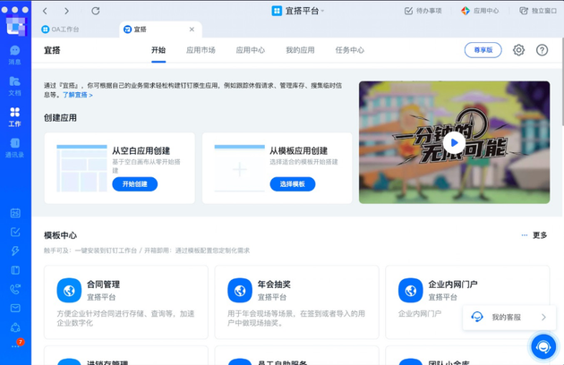Switch to the 我的应用 tab
The image size is (564, 365).
tap(300, 50)
